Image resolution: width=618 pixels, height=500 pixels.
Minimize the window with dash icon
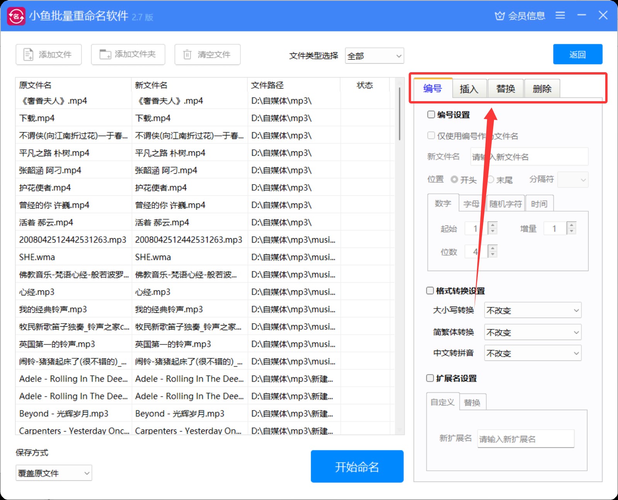pos(581,15)
